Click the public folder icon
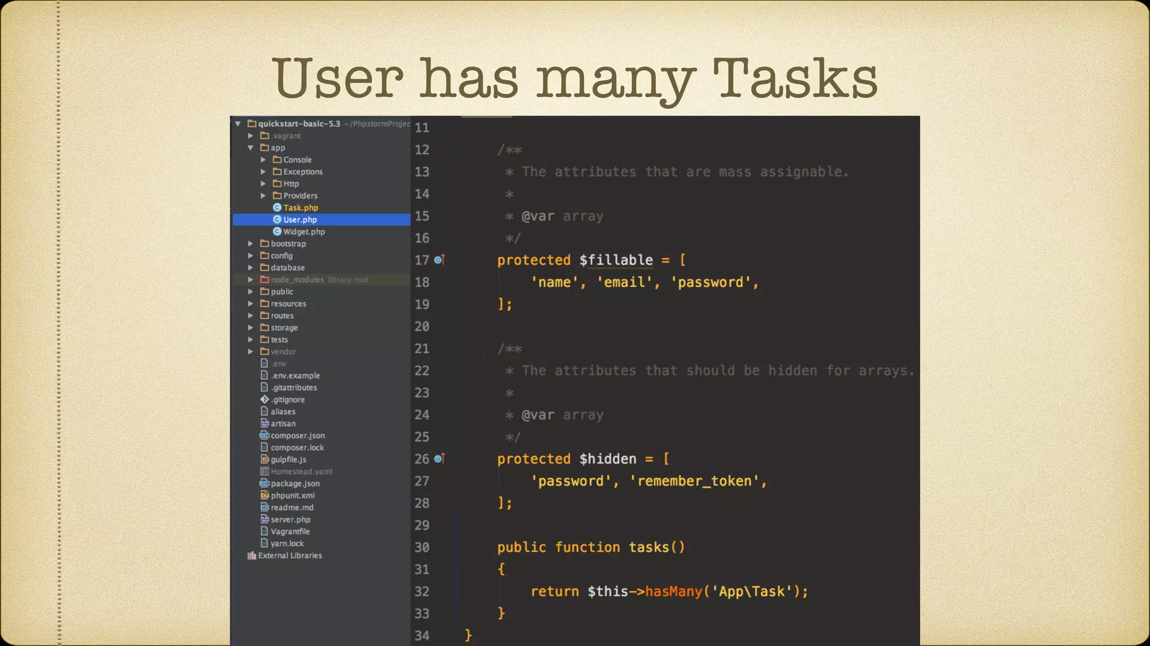The image size is (1150, 646). point(264,291)
